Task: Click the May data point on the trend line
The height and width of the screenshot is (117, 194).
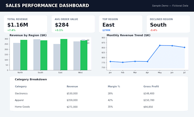Action: pos(160,45)
